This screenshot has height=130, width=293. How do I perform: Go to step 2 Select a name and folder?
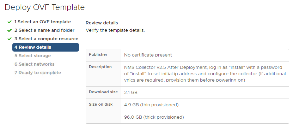[x=44, y=30]
